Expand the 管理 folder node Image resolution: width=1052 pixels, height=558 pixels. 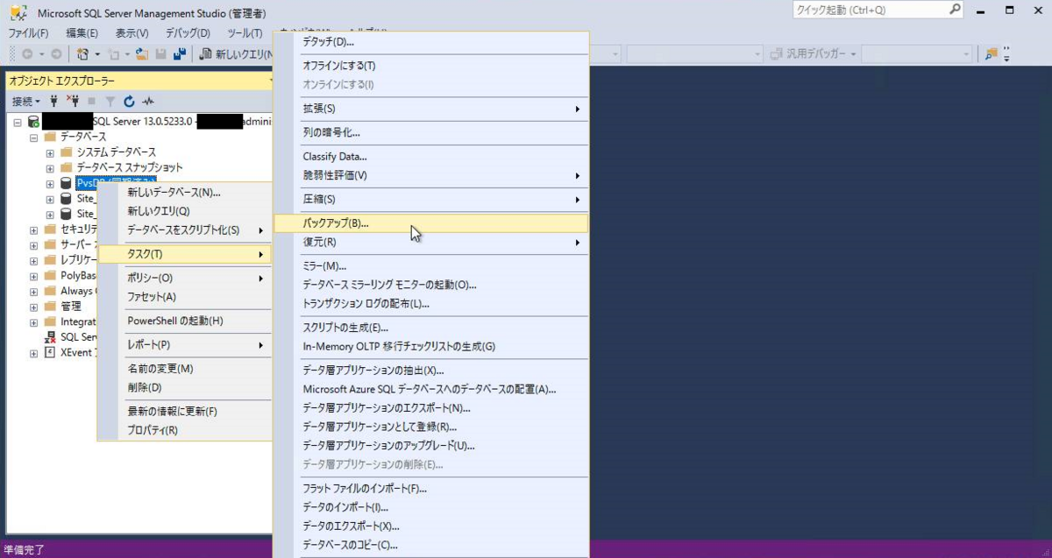33,307
